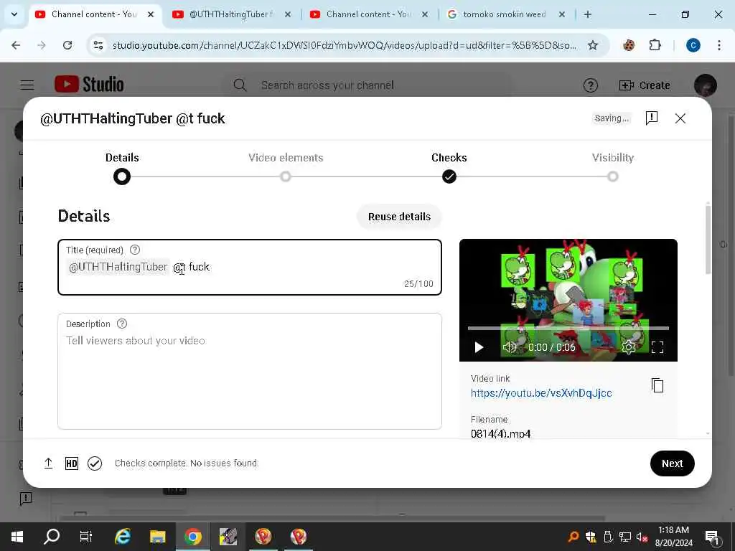View site information icon in address bar
The width and height of the screenshot is (735, 551).
click(98, 45)
